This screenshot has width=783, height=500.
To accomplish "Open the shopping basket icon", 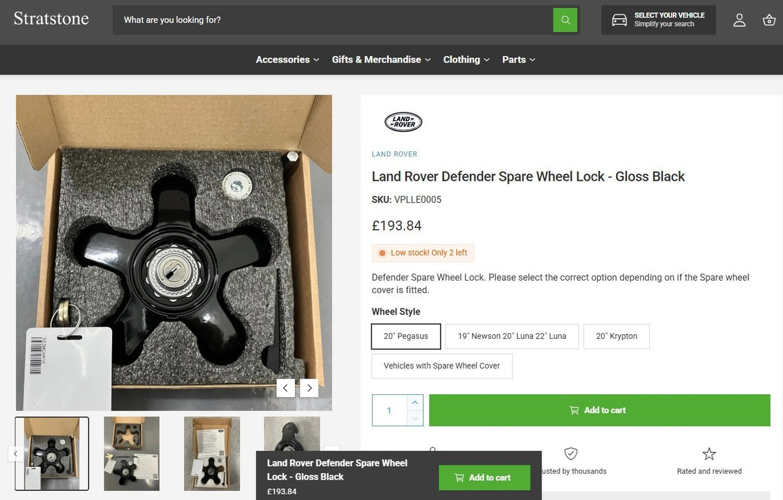I will coord(769,20).
